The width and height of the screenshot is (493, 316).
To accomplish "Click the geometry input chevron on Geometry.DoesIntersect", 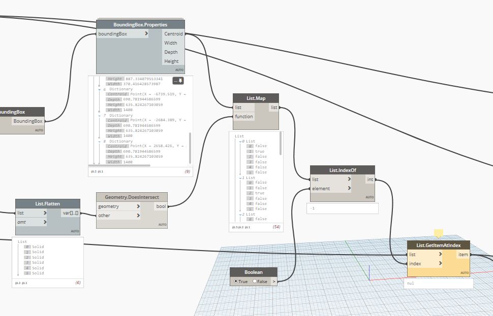I will click(x=138, y=206).
